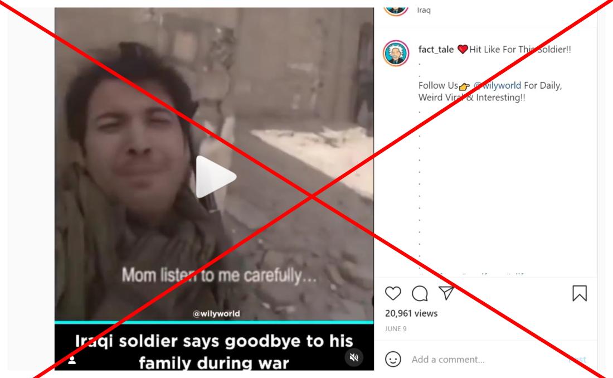613x378 pixels.
Task: Save post with bookmark icon
Action: coord(580,293)
